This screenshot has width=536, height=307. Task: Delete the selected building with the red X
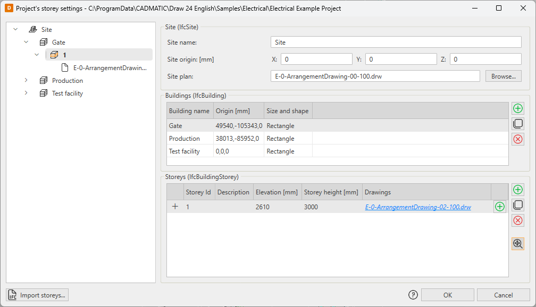[517, 139]
